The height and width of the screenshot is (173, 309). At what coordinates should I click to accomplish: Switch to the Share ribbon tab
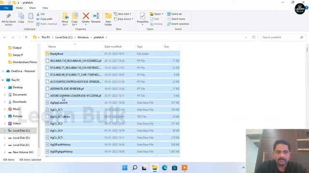(32, 8)
